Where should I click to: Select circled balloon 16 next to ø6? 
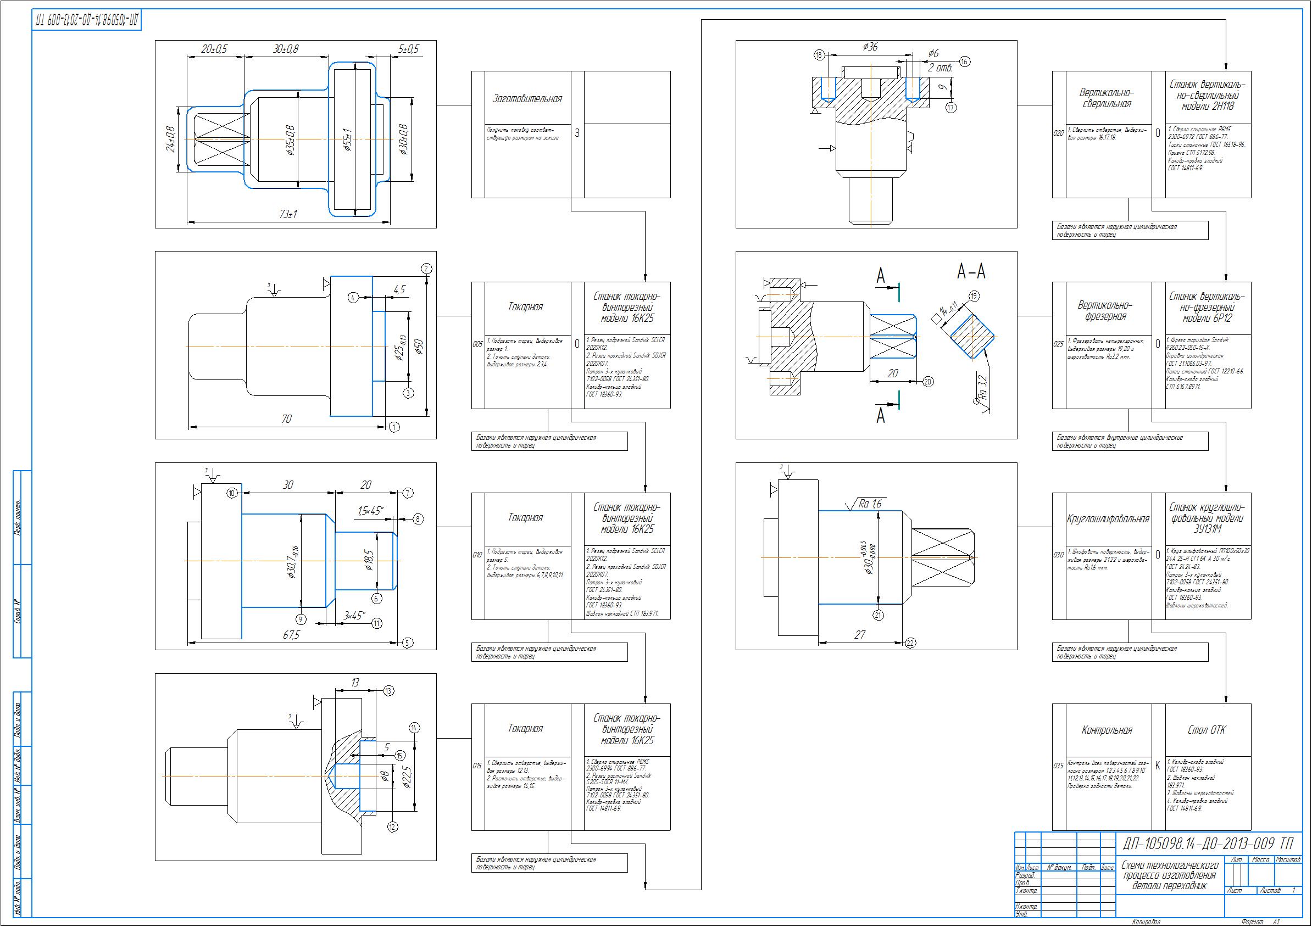[965, 61]
